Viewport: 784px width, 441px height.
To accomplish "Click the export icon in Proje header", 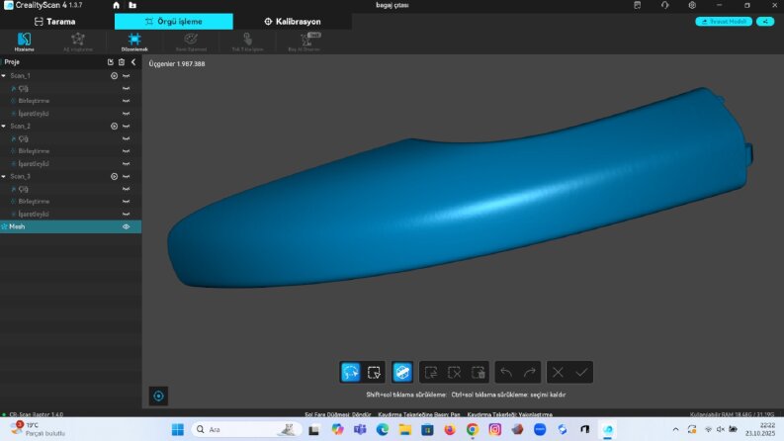I will (x=111, y=62).
